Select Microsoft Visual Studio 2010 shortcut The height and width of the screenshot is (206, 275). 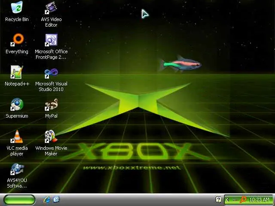pyautogui.click(x=51, y=73)
